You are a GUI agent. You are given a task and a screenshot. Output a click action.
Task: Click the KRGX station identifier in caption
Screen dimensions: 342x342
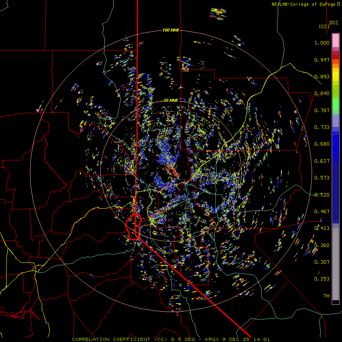[x=213, y=339]
